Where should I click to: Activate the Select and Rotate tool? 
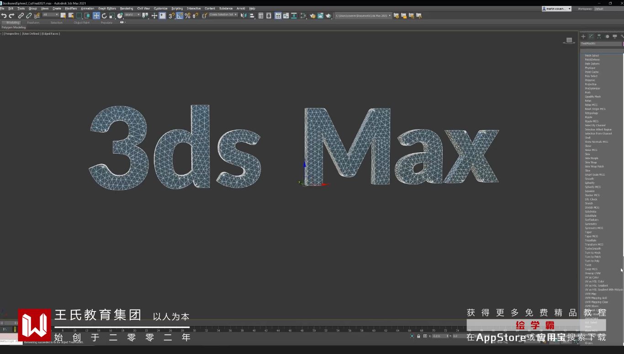coord(104,16)
